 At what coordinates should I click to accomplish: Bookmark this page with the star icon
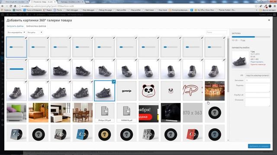pos(256,6)
